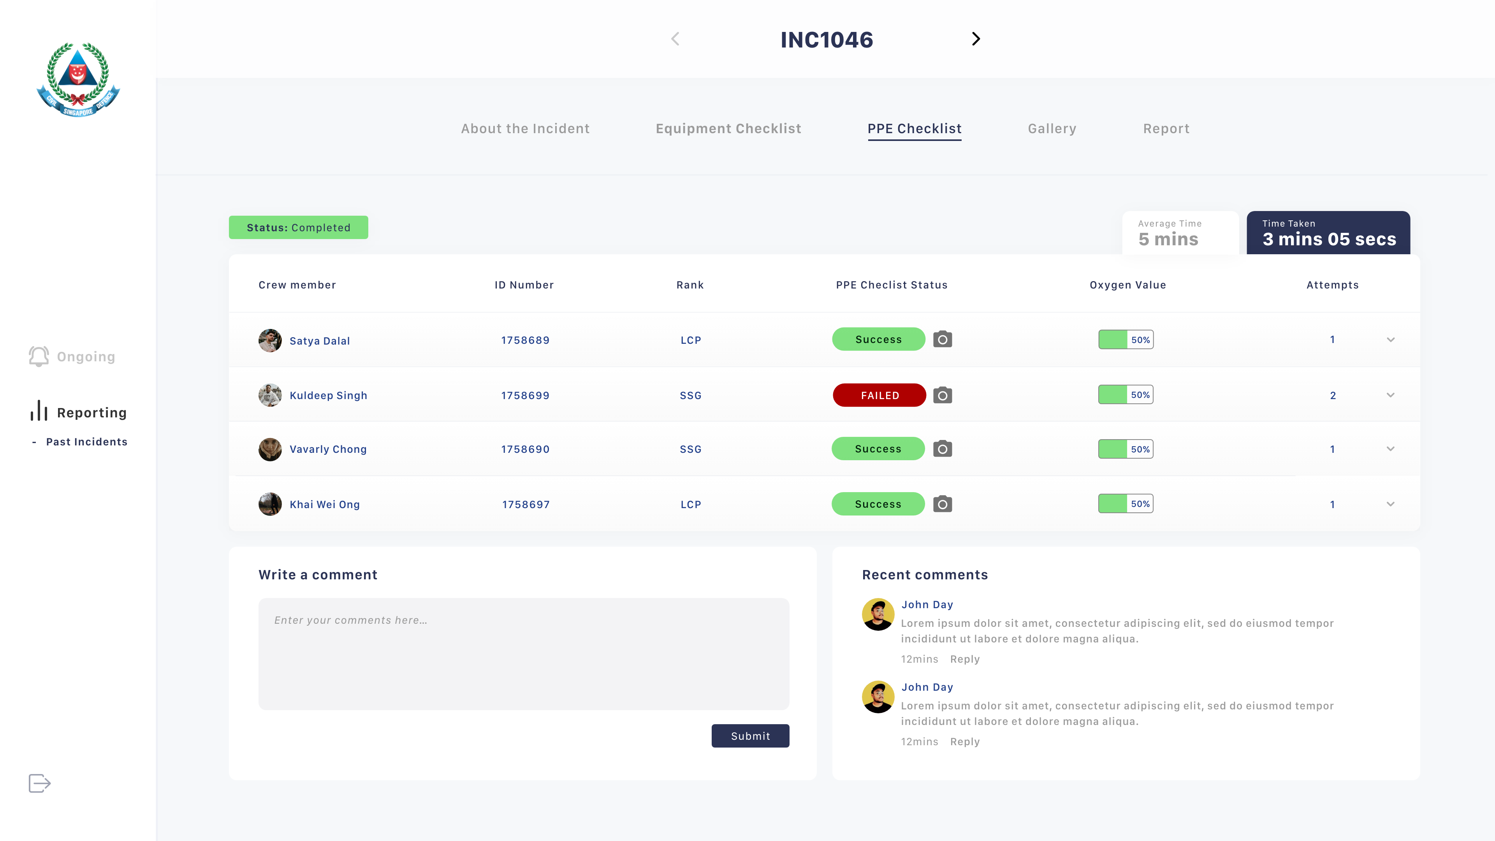
Task: Open camera photo for Vavarly Chong
Action: 943,449
